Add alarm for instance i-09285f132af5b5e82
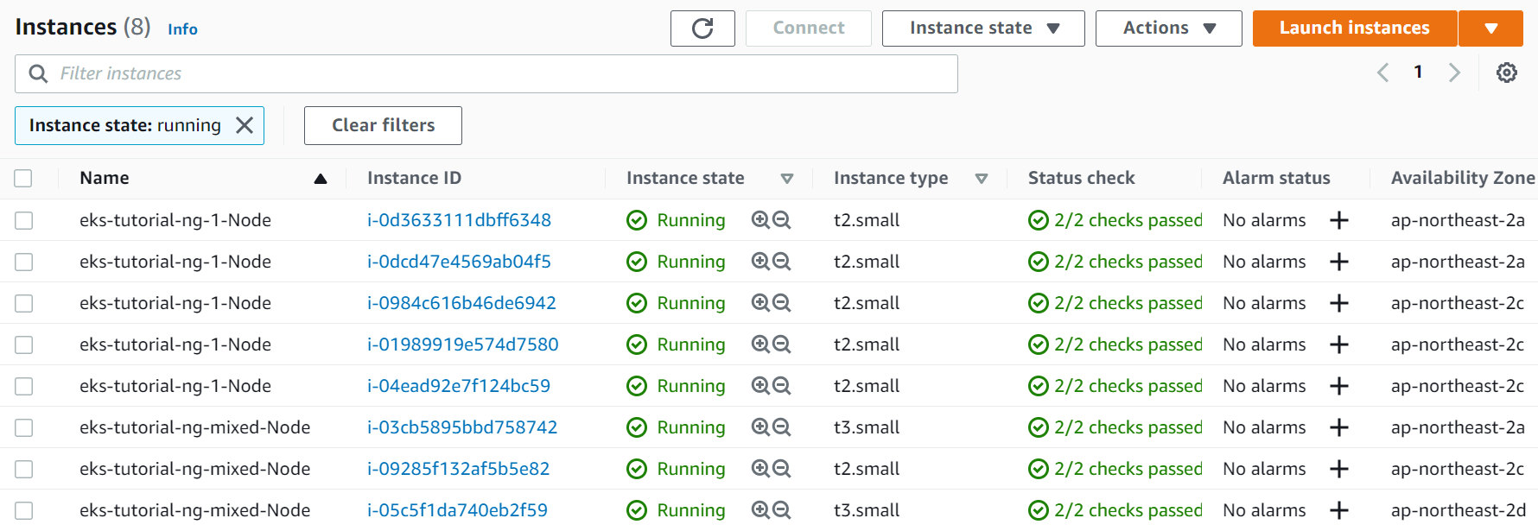 point(1339,469)
